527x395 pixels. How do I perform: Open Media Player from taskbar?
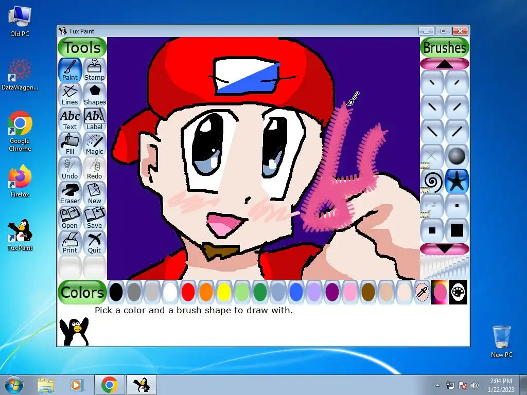[76, 385]
